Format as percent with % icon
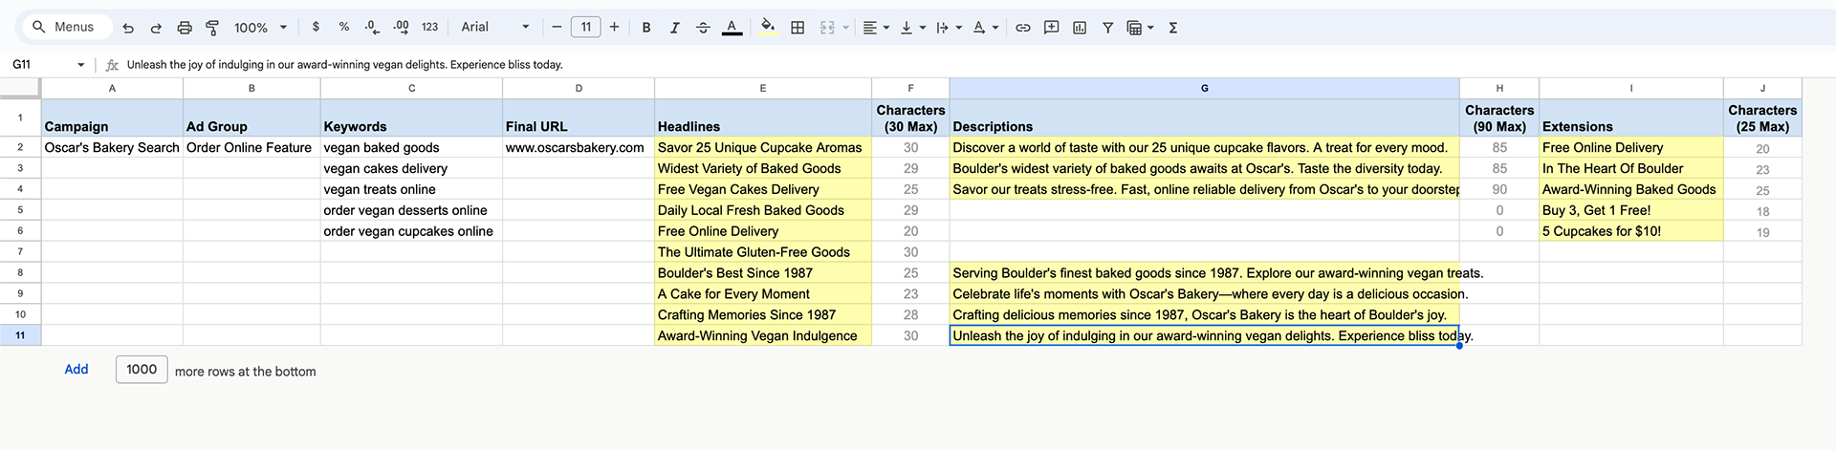The image size is (1836, 450). 344,27
